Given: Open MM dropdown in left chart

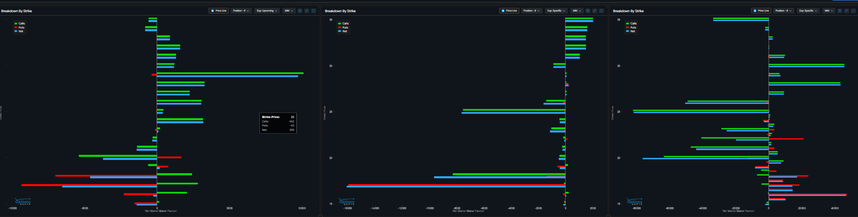Looking at the screenshot, I should click(289, 11).
